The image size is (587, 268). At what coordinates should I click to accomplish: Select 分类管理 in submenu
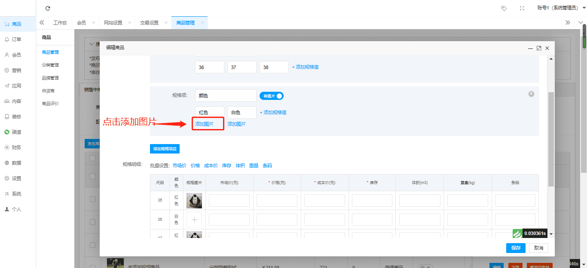pyautogui.click(x=50, y=65)
